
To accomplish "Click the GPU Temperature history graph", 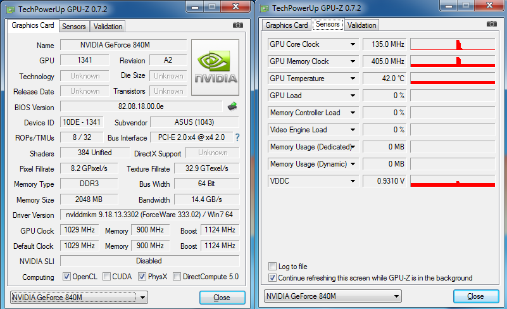I will pyautogui.click(x=453, y=79).
